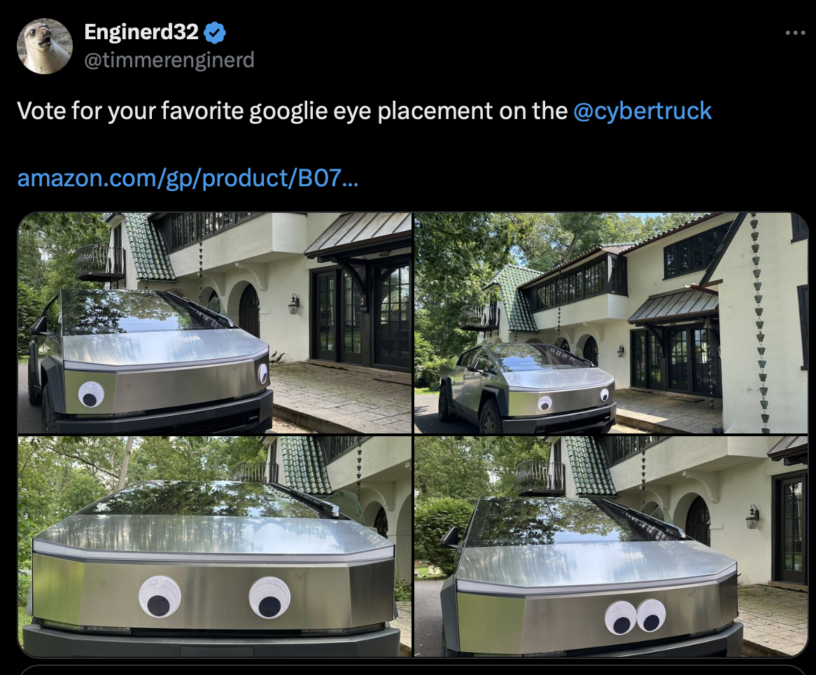Click the Enginerd32 display name

(x=141, y=32)
